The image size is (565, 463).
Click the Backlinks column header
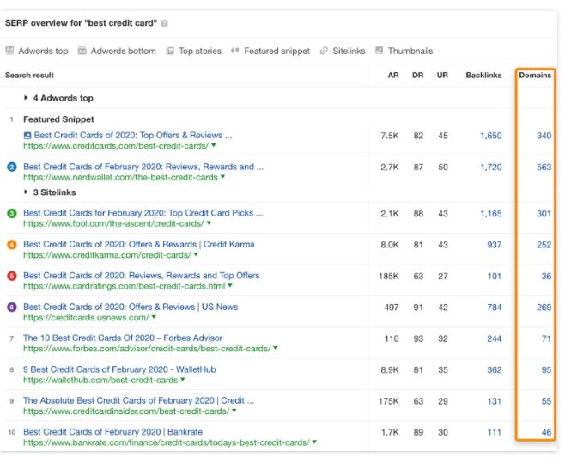coord(483,76)
